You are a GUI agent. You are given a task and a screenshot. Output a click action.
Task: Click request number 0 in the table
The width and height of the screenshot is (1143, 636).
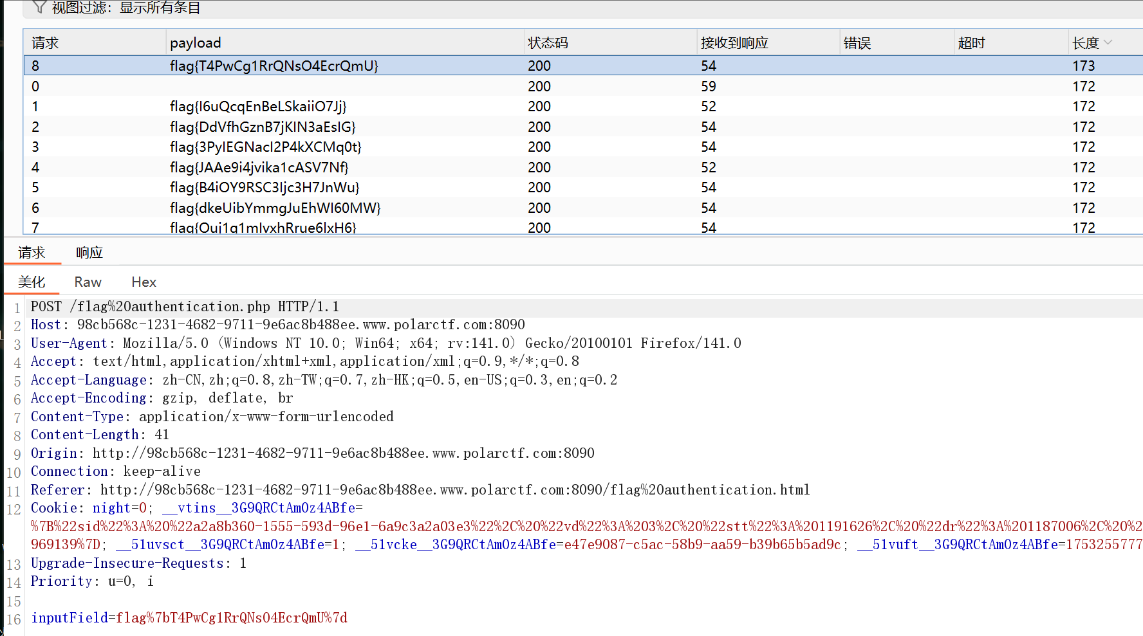click(35, 86)
